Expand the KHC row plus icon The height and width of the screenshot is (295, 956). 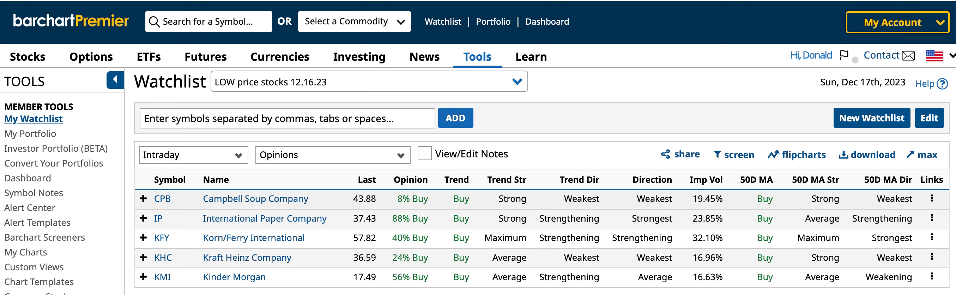[x=143, y=257]
